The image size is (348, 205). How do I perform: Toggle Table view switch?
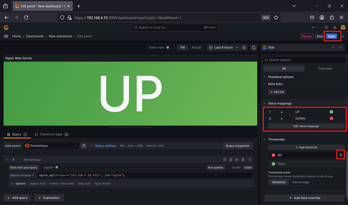[169, 48]
